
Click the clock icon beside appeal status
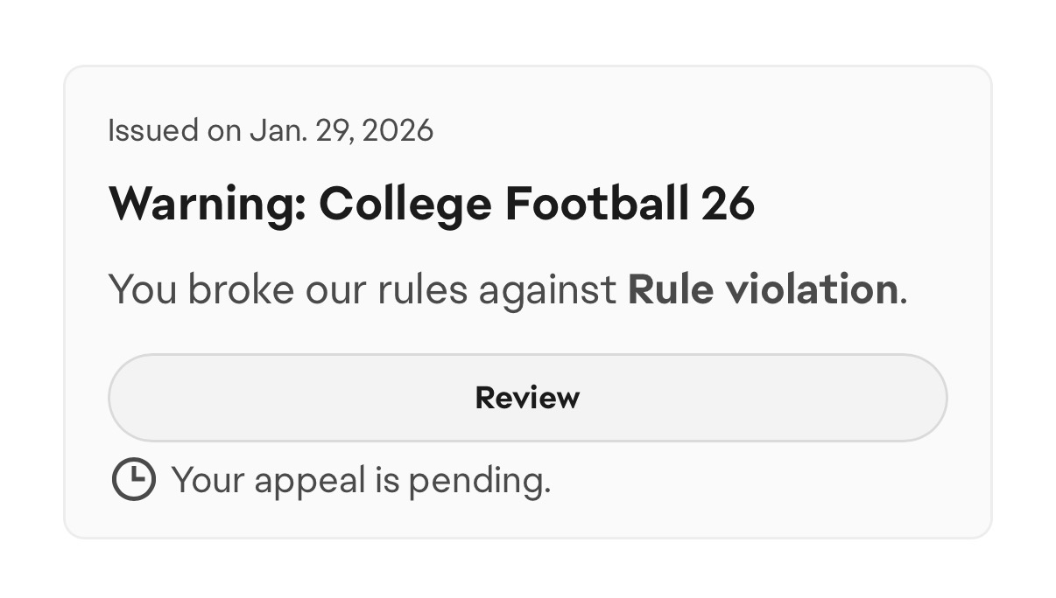(134, 480)
